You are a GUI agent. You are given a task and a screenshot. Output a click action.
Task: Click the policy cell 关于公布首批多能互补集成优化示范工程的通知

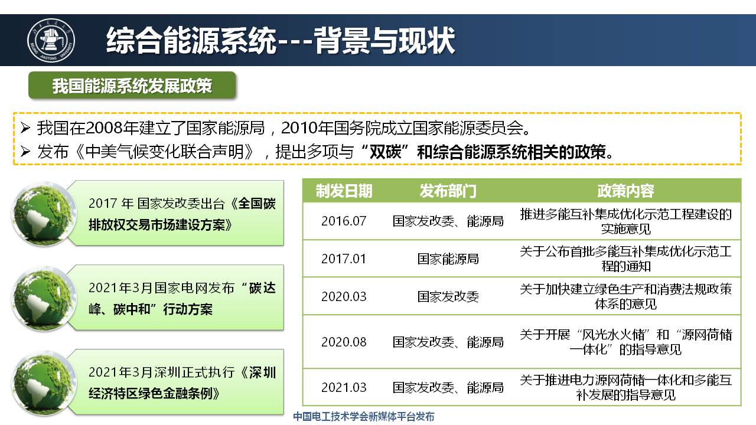625,259
